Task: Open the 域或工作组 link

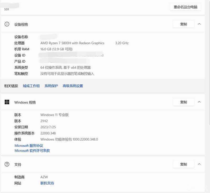Action: pos(31,86)
